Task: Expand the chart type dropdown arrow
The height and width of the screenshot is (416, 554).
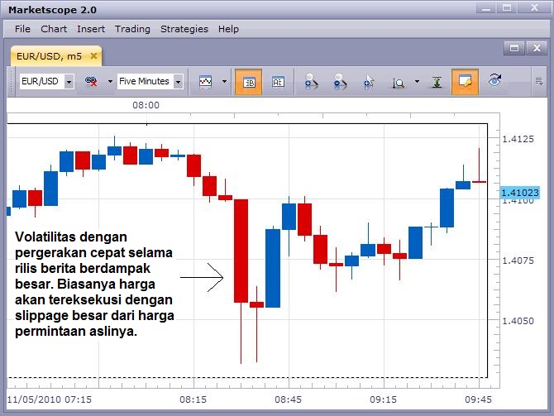Action: 224,82
